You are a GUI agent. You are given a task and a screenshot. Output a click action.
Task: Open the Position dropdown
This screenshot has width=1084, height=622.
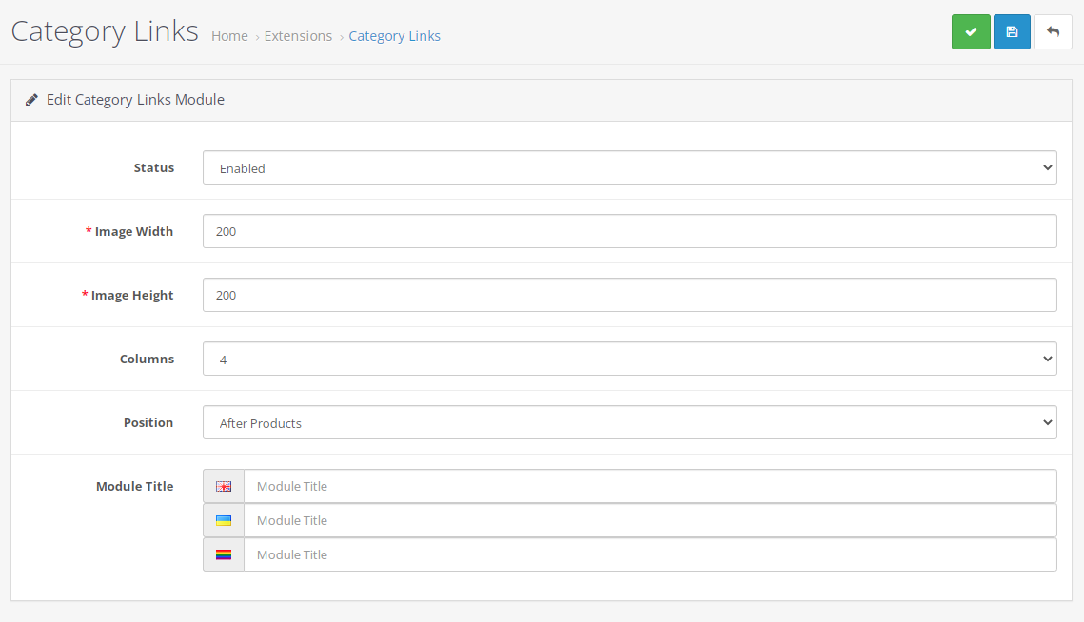point(630,422)
